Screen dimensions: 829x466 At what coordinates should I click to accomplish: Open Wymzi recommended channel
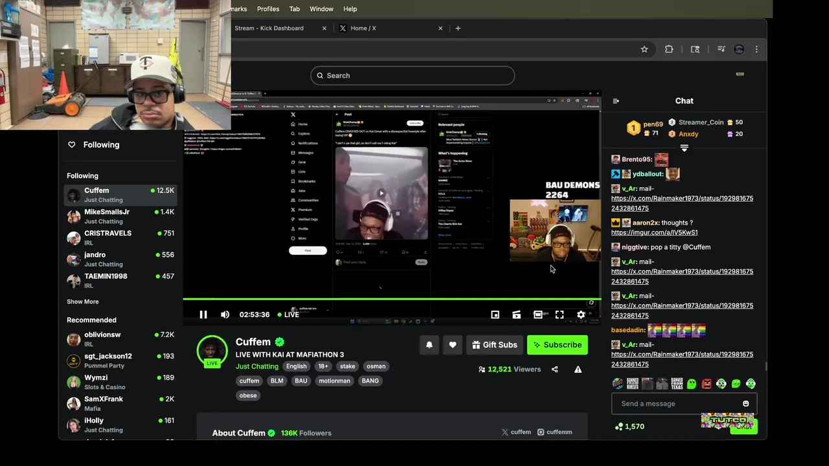coord(120,382)
